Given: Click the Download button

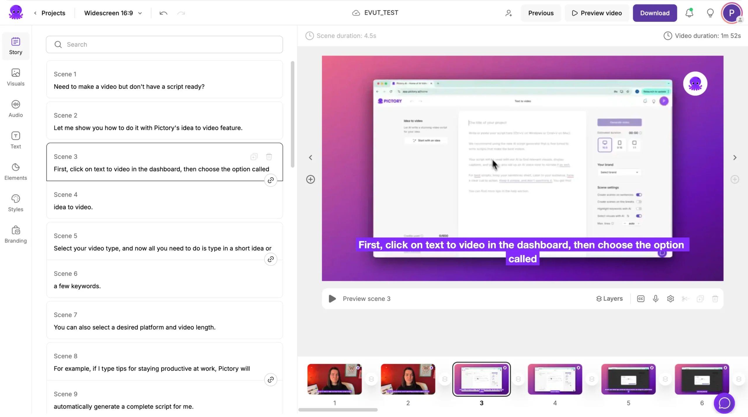Looking at the screenshot, I should click(x=654, y=13).
